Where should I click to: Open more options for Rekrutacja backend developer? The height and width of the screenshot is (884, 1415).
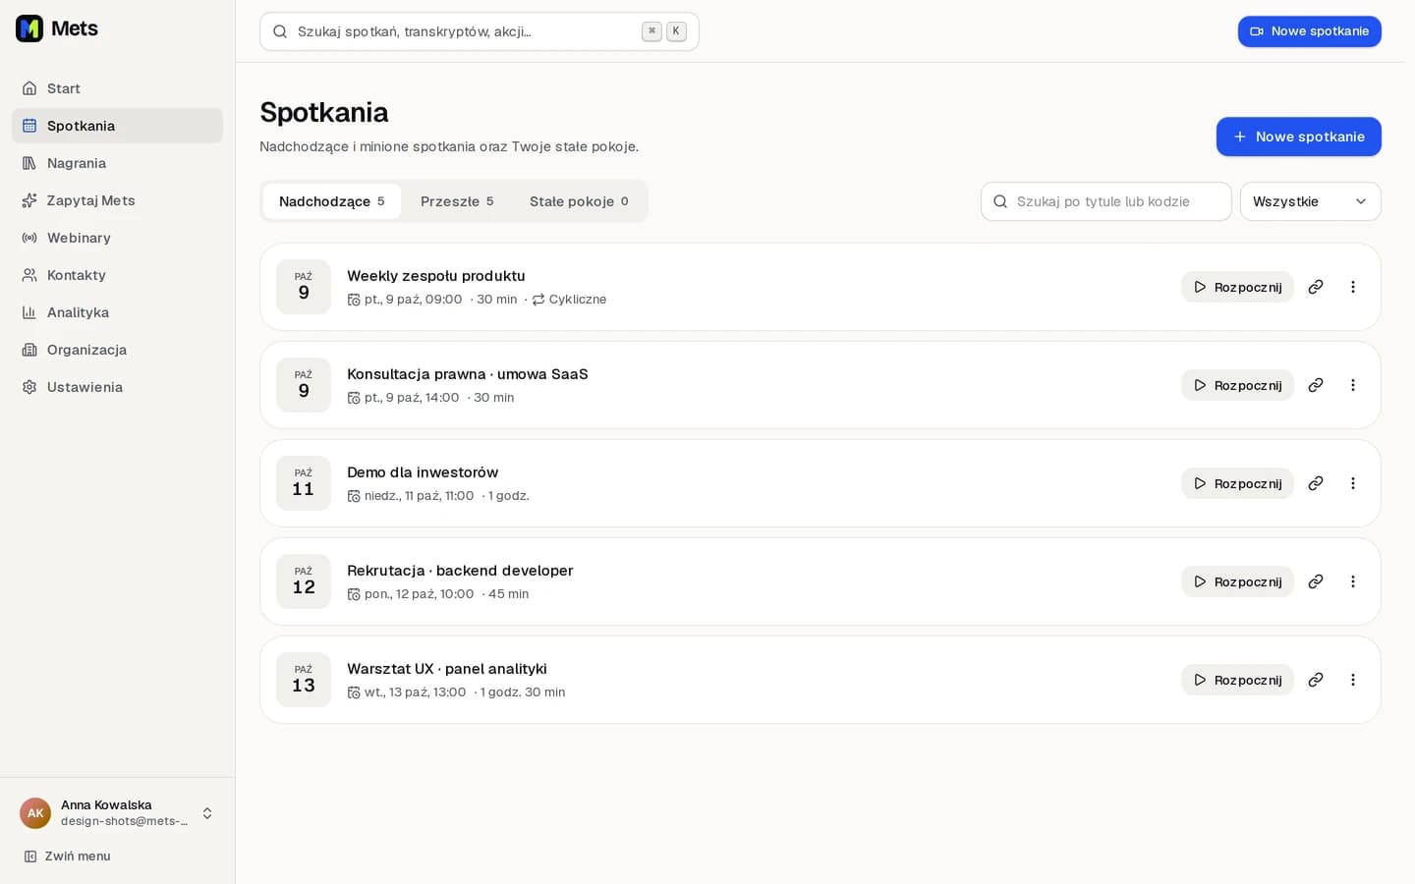tap(1353, 581)
